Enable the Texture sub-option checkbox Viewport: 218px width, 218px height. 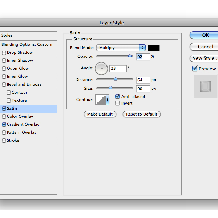(x=9, y=100)
